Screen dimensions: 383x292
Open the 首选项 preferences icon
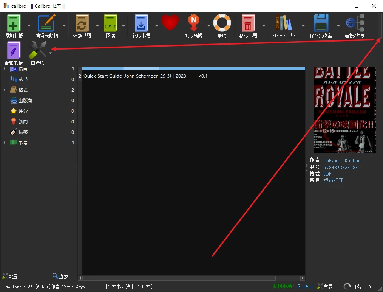[38, 50]
